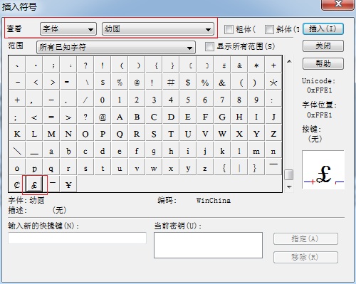This screenshot has width=356, height=284.
Task: Select the capital letter J cell
Action: (273, 117)
